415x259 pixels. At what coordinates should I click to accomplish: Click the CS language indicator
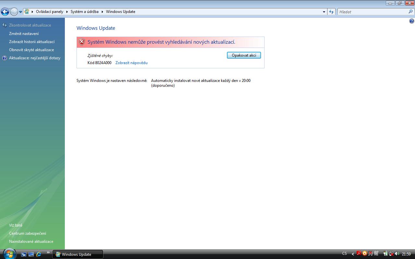click(x=344, y=254)
